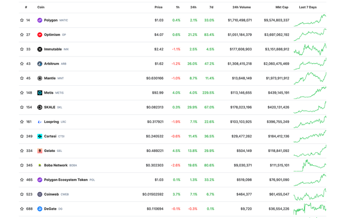Toggle the Coinweb favorite star
The height and width of the screenshot is (218, 339).
pos(22,194)
